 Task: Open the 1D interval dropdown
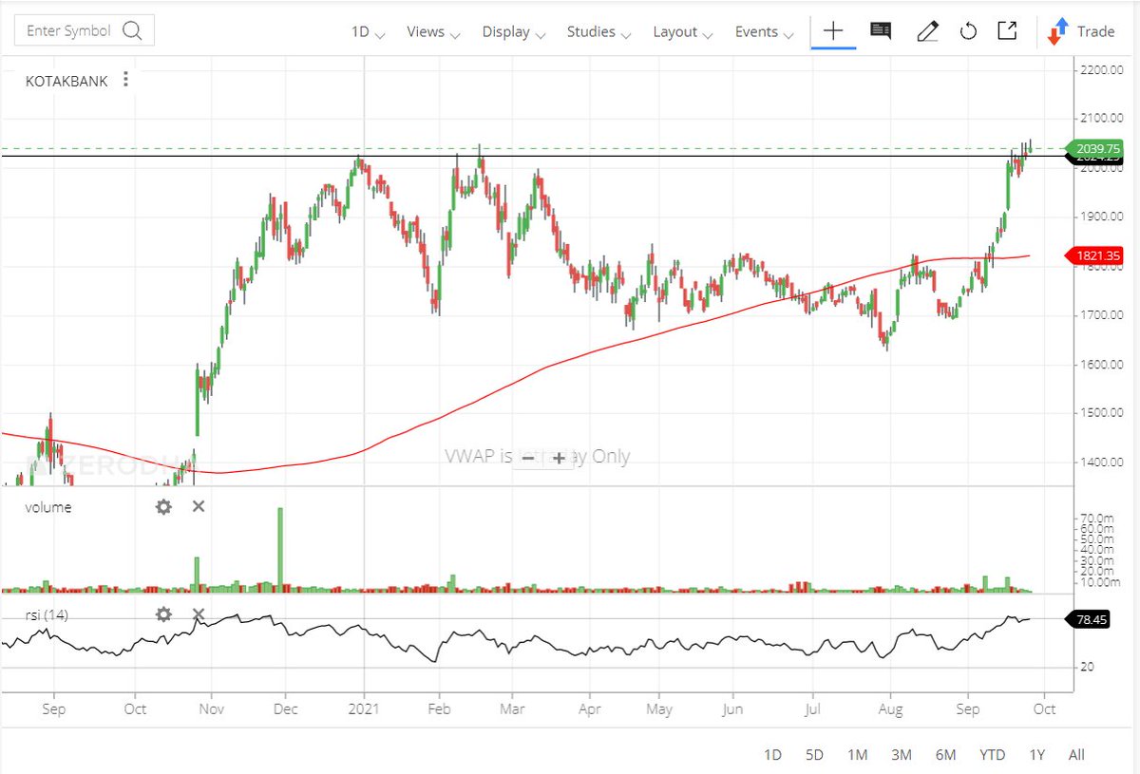[x=368, y=31]
